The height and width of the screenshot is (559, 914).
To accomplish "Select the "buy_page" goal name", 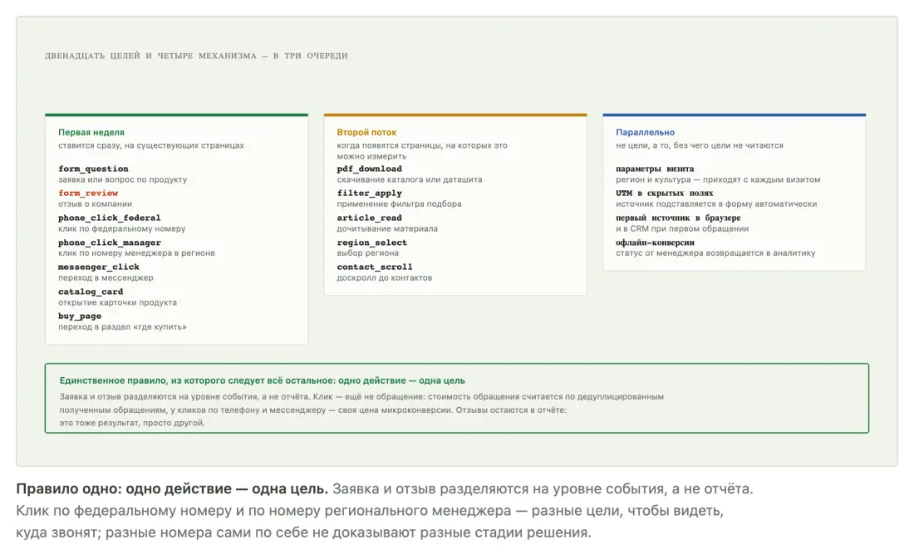I will (x=80, y=316).
